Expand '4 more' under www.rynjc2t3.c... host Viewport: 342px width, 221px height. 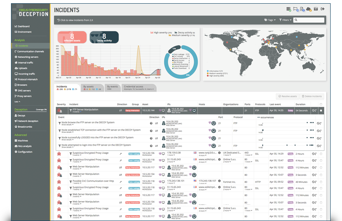tap(203, 155)
